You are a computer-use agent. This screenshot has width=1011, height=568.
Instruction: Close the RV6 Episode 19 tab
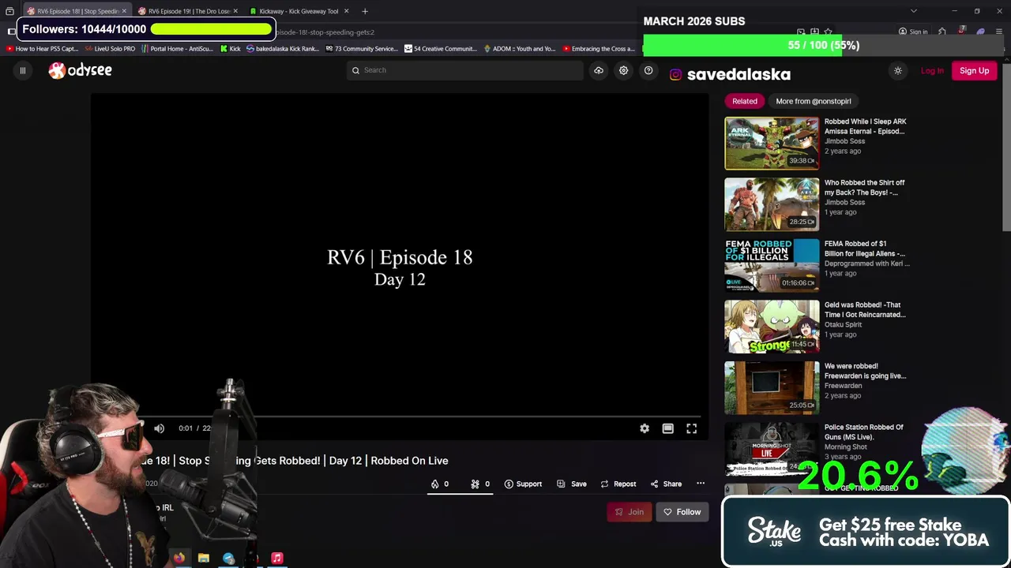pos(235,11)
